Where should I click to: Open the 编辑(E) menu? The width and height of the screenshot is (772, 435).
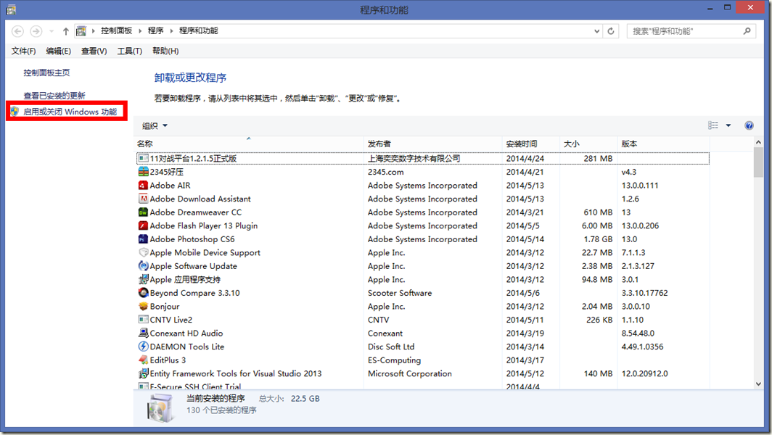tap(59, 51)
